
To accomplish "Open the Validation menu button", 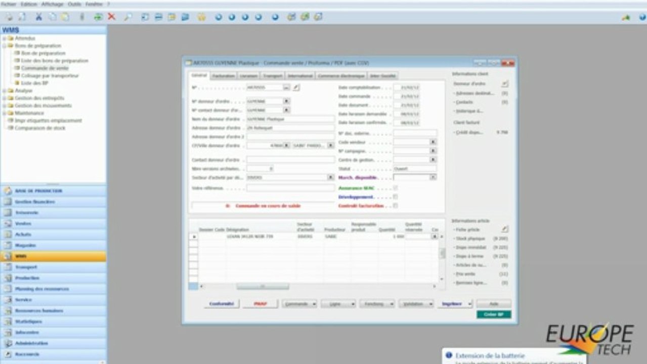I will pyautogui.click(x=416, y=304).
